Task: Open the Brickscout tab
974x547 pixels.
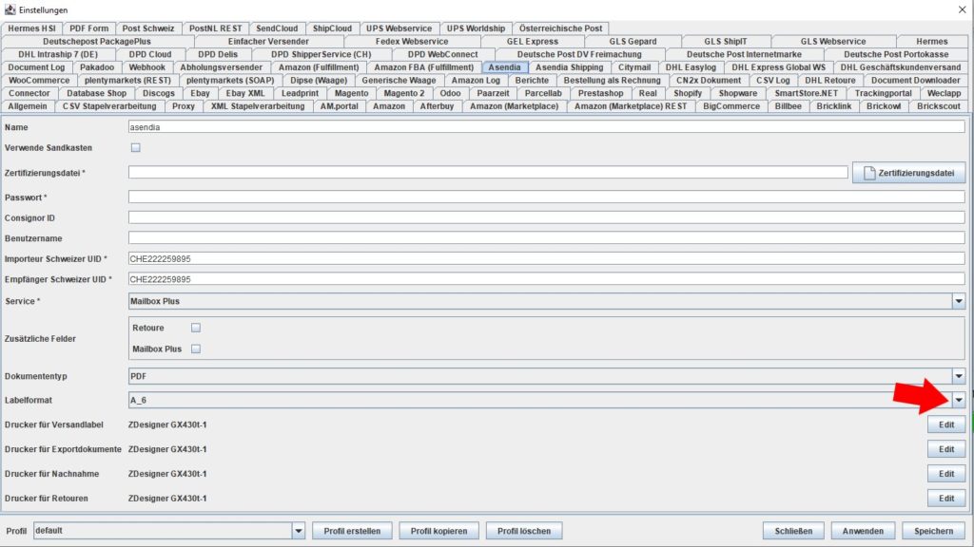Action: click(x=938, y=106)
